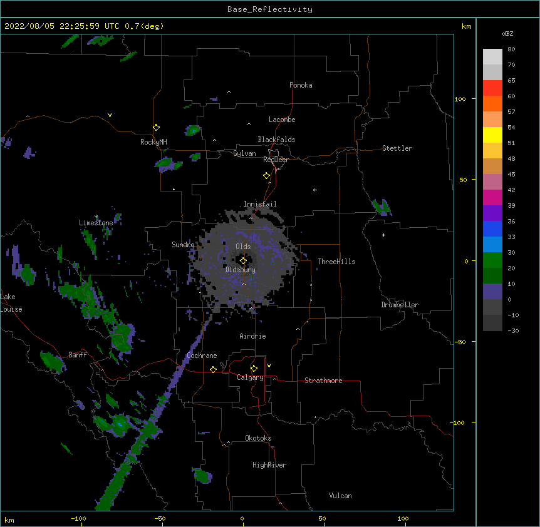Click the dBZ legend heading
The height and width of the screenshot is (527, 540).
[x=507, y=33]
